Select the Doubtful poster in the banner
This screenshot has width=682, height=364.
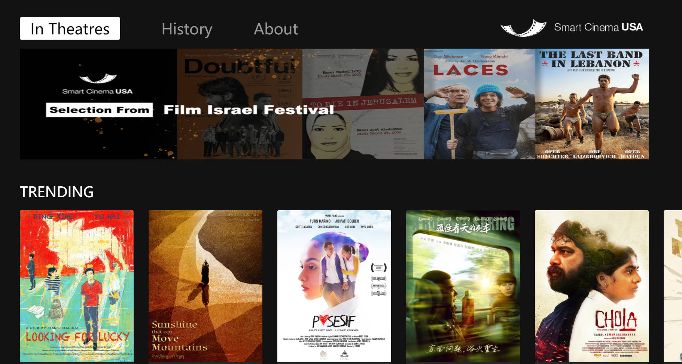tap(240, 104)
